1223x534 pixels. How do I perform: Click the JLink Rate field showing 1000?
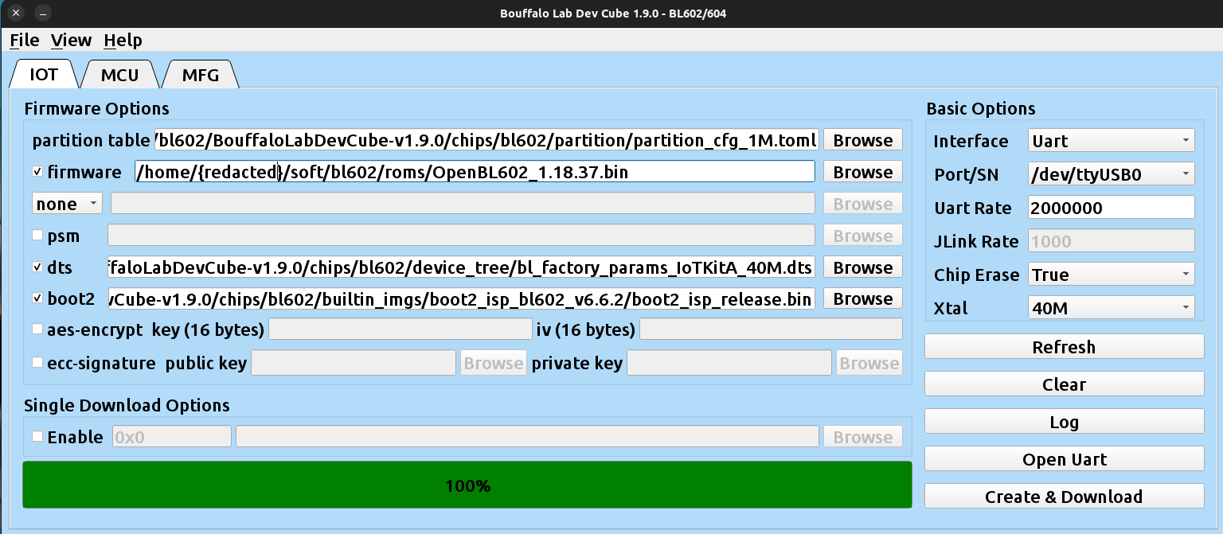pos(1112,241)
